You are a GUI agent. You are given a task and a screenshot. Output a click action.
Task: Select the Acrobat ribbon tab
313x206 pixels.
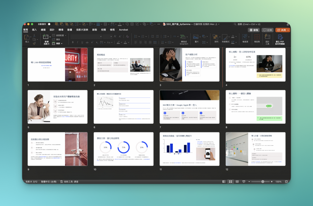point(123,30)
